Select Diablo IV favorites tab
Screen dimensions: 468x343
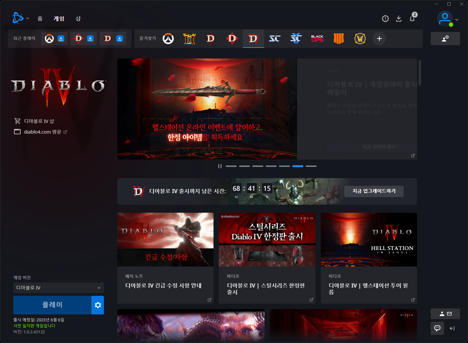click(x=253, y=39)
